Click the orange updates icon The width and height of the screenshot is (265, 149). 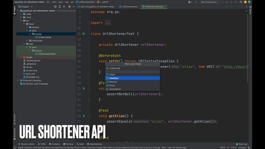click(245, 2)
